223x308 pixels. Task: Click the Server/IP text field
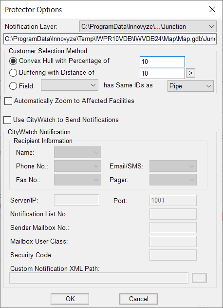pos(76,200)
